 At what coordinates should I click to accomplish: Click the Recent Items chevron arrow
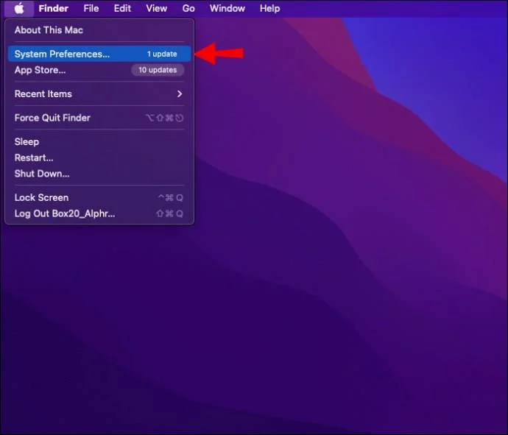coord(180,94)
